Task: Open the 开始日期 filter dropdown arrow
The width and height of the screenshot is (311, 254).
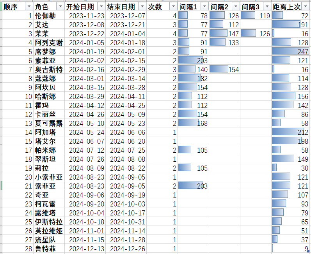Action: (101, 7)
